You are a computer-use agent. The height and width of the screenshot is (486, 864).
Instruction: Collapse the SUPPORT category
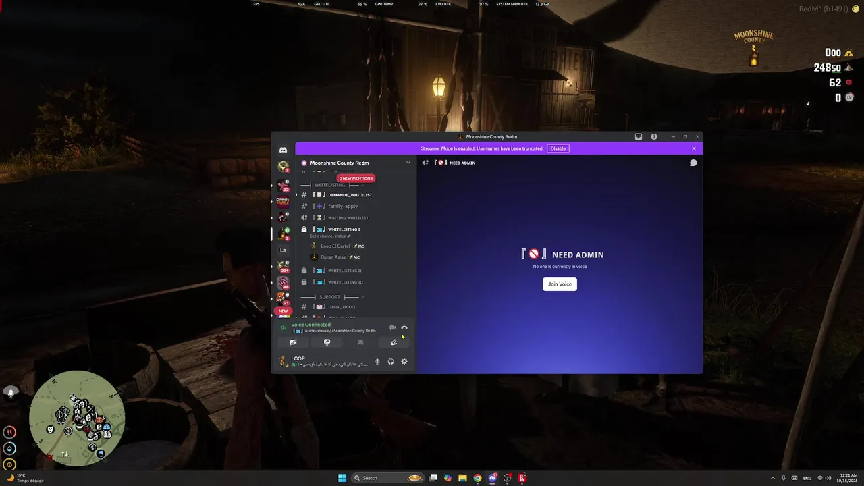330,297
